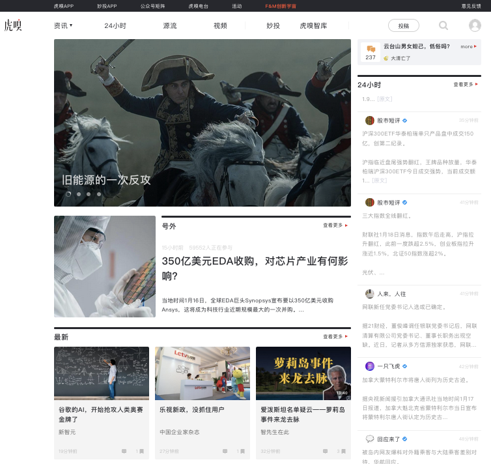The image size is (491, 464).
Task: Click bookmark icon on 谷歌的AI article card
Action: click(x=141, y=451)
